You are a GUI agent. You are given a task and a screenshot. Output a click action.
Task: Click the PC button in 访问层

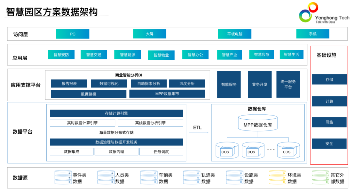(73, 34)
